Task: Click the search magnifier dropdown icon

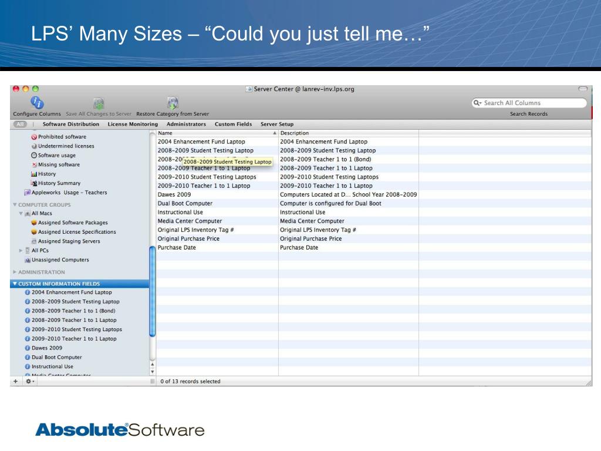Action: [477, 103]
